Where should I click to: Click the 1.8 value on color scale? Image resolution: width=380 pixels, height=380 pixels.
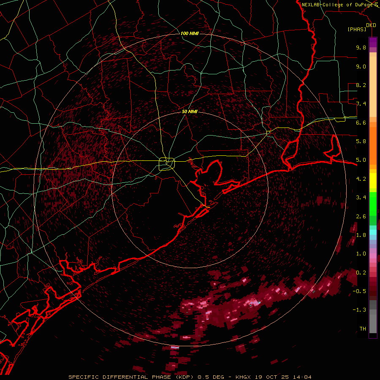click(361, 235)
